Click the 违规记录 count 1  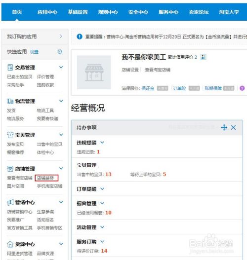(x=98, y=152)
